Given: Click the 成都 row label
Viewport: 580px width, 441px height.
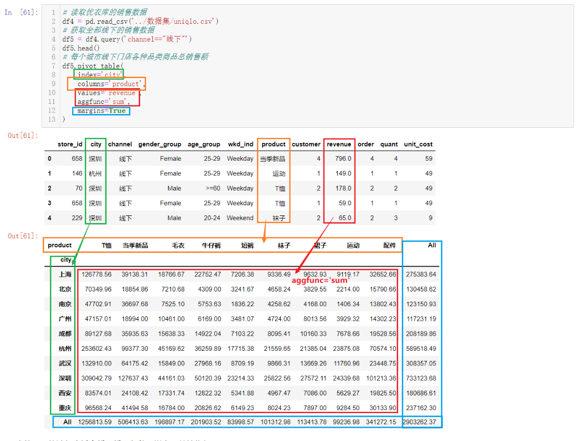Looking at the screenshot, I should click(65, 334).
